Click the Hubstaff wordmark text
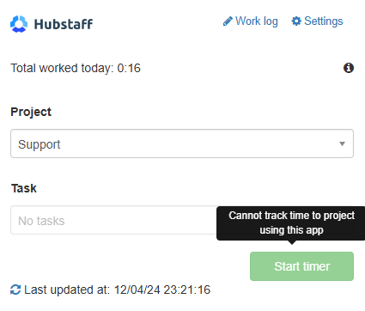 click(x=64, y=24)
